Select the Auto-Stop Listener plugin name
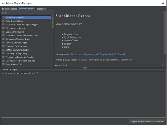This screenshot has height=128, width=167. pos(14,21)
